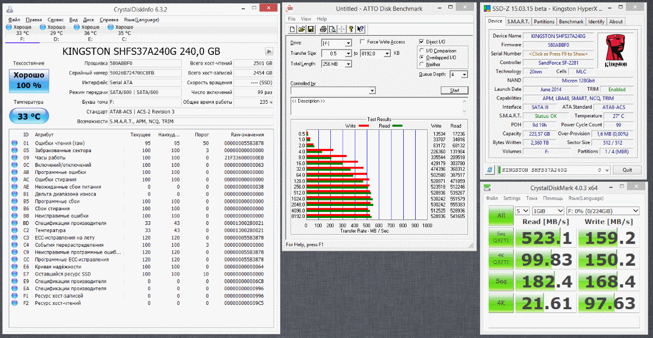Open the Total Length 256 MB dropdown

pos(348,64)
